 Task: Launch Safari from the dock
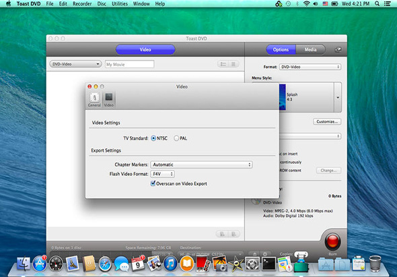(105, 264)
